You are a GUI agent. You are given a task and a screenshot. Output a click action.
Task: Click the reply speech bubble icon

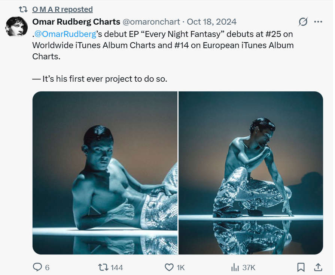click(x=37, y=267)
